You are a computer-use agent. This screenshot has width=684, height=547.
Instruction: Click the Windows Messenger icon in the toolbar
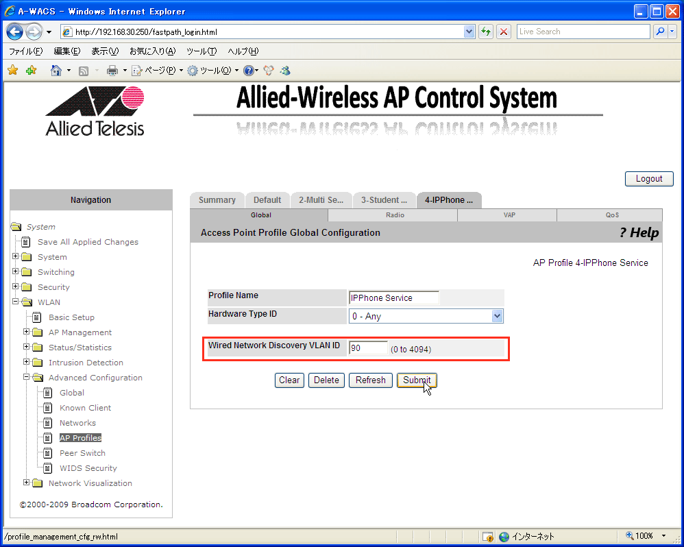point(286,70)
